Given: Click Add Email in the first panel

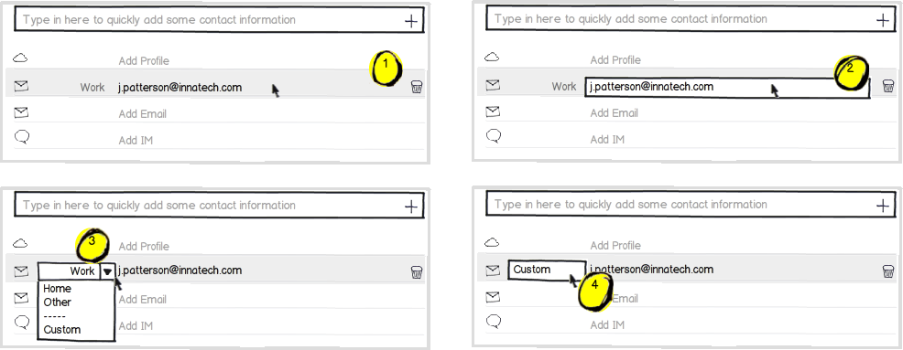Looking at the screenshot, I should tap(142, 114).
